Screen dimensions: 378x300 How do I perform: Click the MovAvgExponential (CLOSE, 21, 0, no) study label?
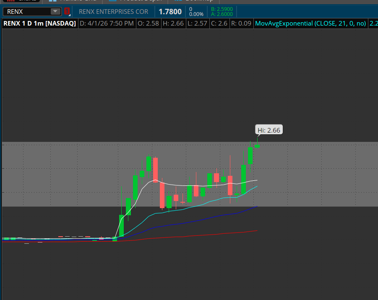310,23
